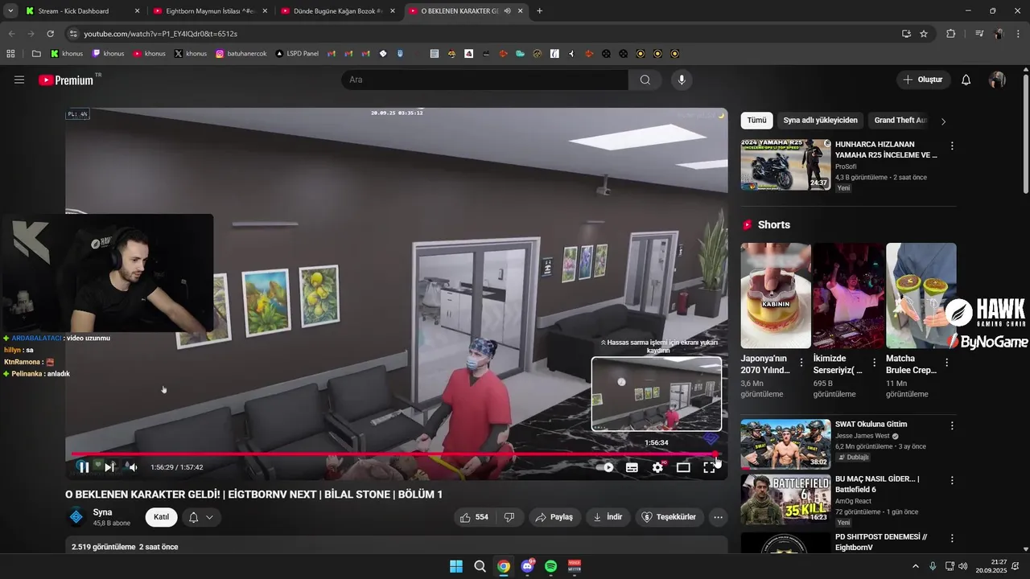Click the search magnifier button
The width and height of the screenshot is (1030, 579).
click(x=645, y=80)
